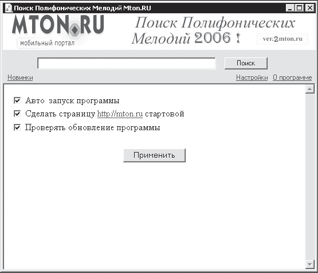Toggle the Авто запуск программы checkbox
This screenshot has width=318, height=273.
[x=17, y=100]
